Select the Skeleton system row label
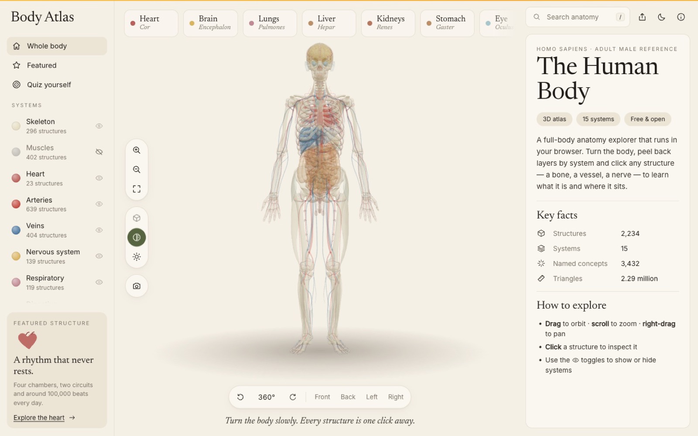Image resolution: width=698 pixels, height=436 pixels. (41, 122)
